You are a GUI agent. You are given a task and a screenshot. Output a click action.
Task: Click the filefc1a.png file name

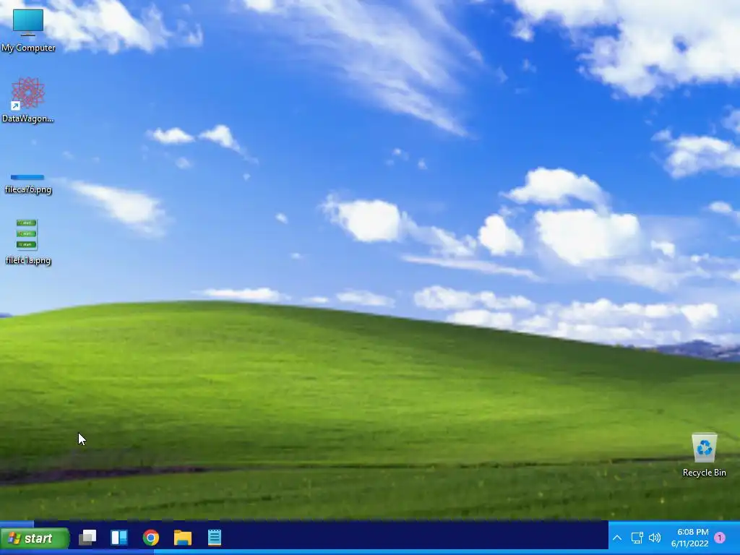coord(28,260)
